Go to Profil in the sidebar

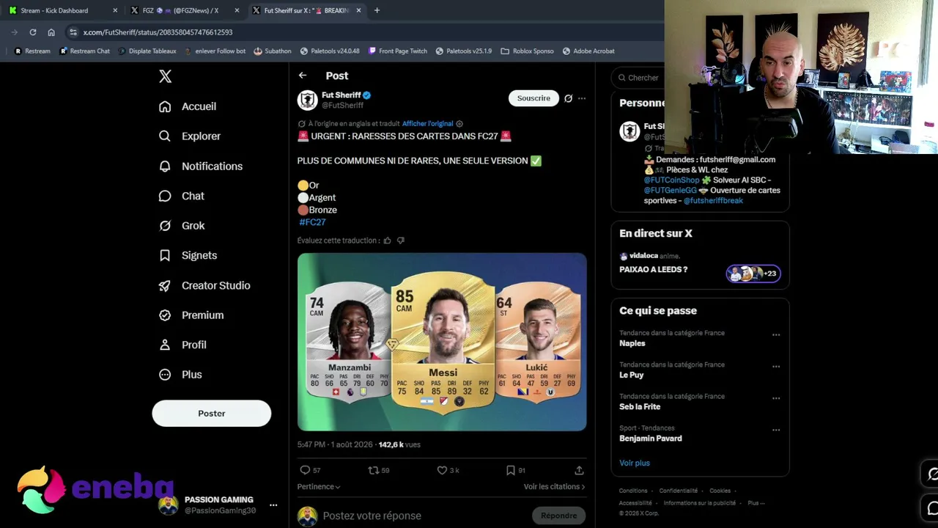pos(182,345)
